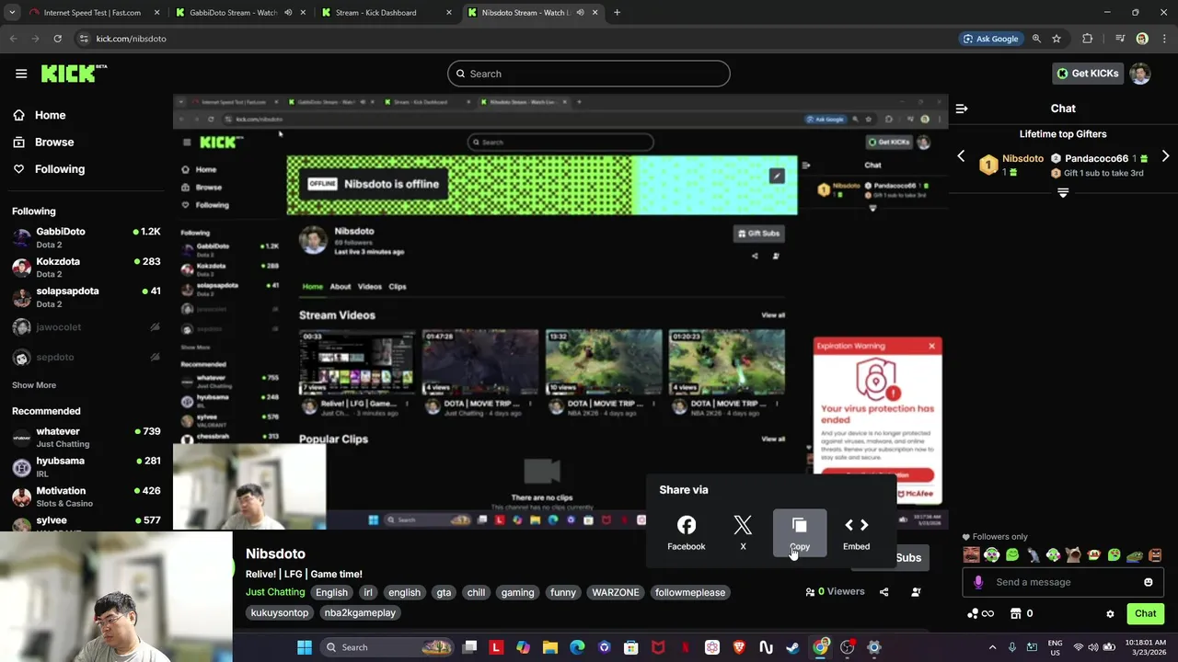Image resolution: width=1178 pixels, height=662 pixels.
Task: Show hidden system tray icons
Action: pos(992,647)
